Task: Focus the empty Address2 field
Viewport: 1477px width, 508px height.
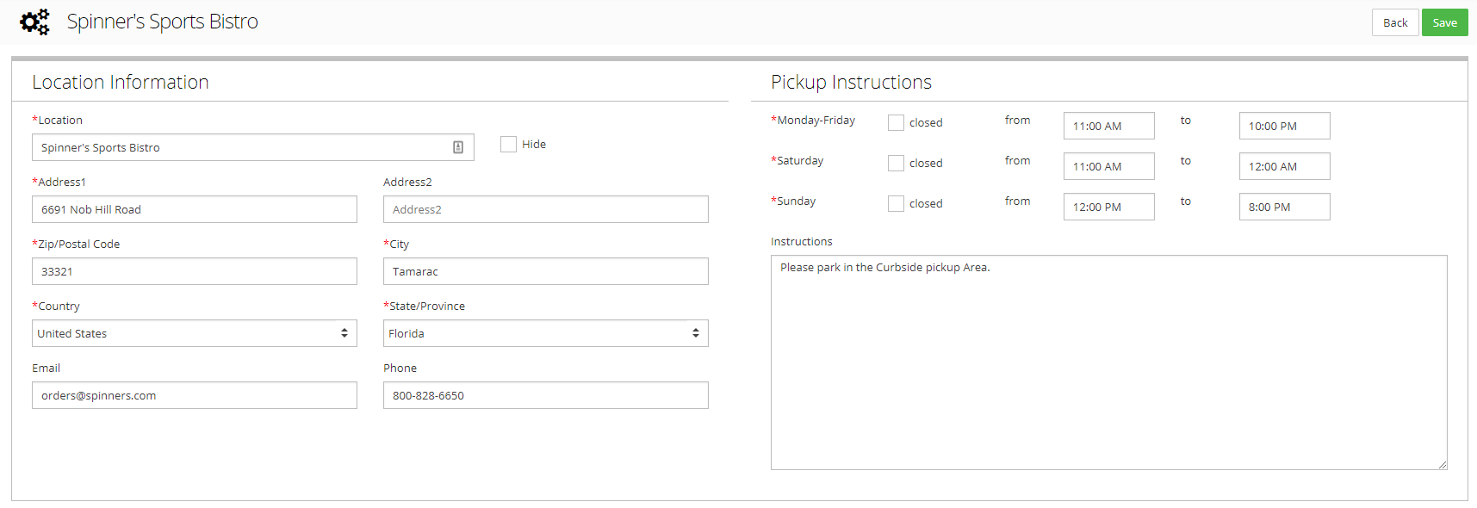Action: (x=545, y=209)
